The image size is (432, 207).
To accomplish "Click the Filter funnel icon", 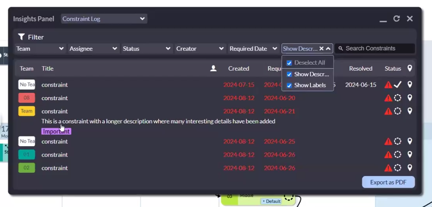I will 21,37.
